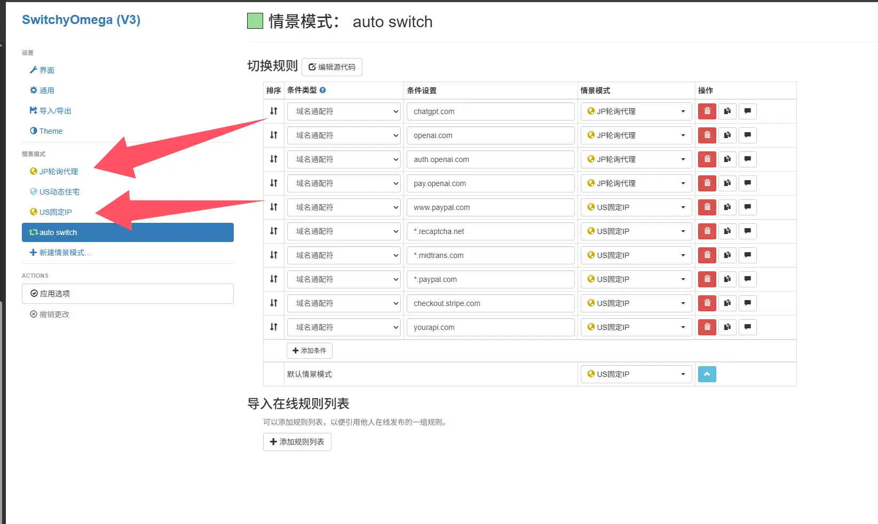Click the *.midtrans.com condition input field

click(x=491, y=255)
